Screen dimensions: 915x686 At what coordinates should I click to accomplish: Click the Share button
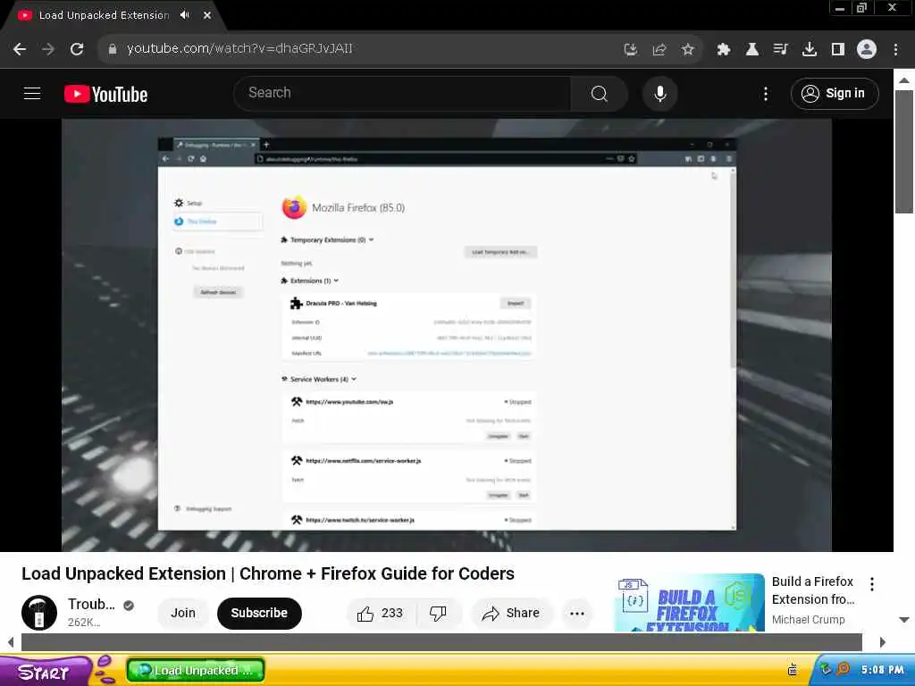pos(511,613)
